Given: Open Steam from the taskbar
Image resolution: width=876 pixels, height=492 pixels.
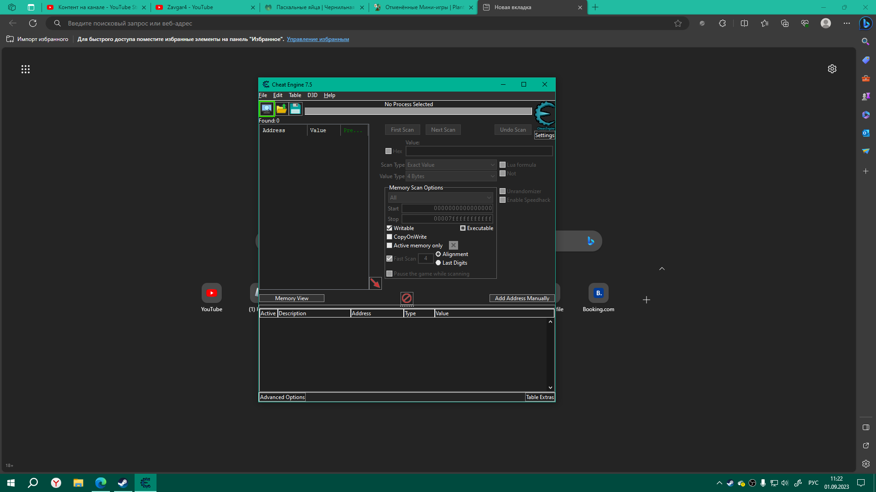Looking at the screenshot, I should [123, 483].
